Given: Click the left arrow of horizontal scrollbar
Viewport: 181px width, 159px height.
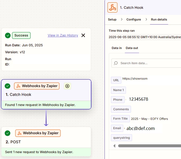Looking at the screenshot, I should [114, 146].
